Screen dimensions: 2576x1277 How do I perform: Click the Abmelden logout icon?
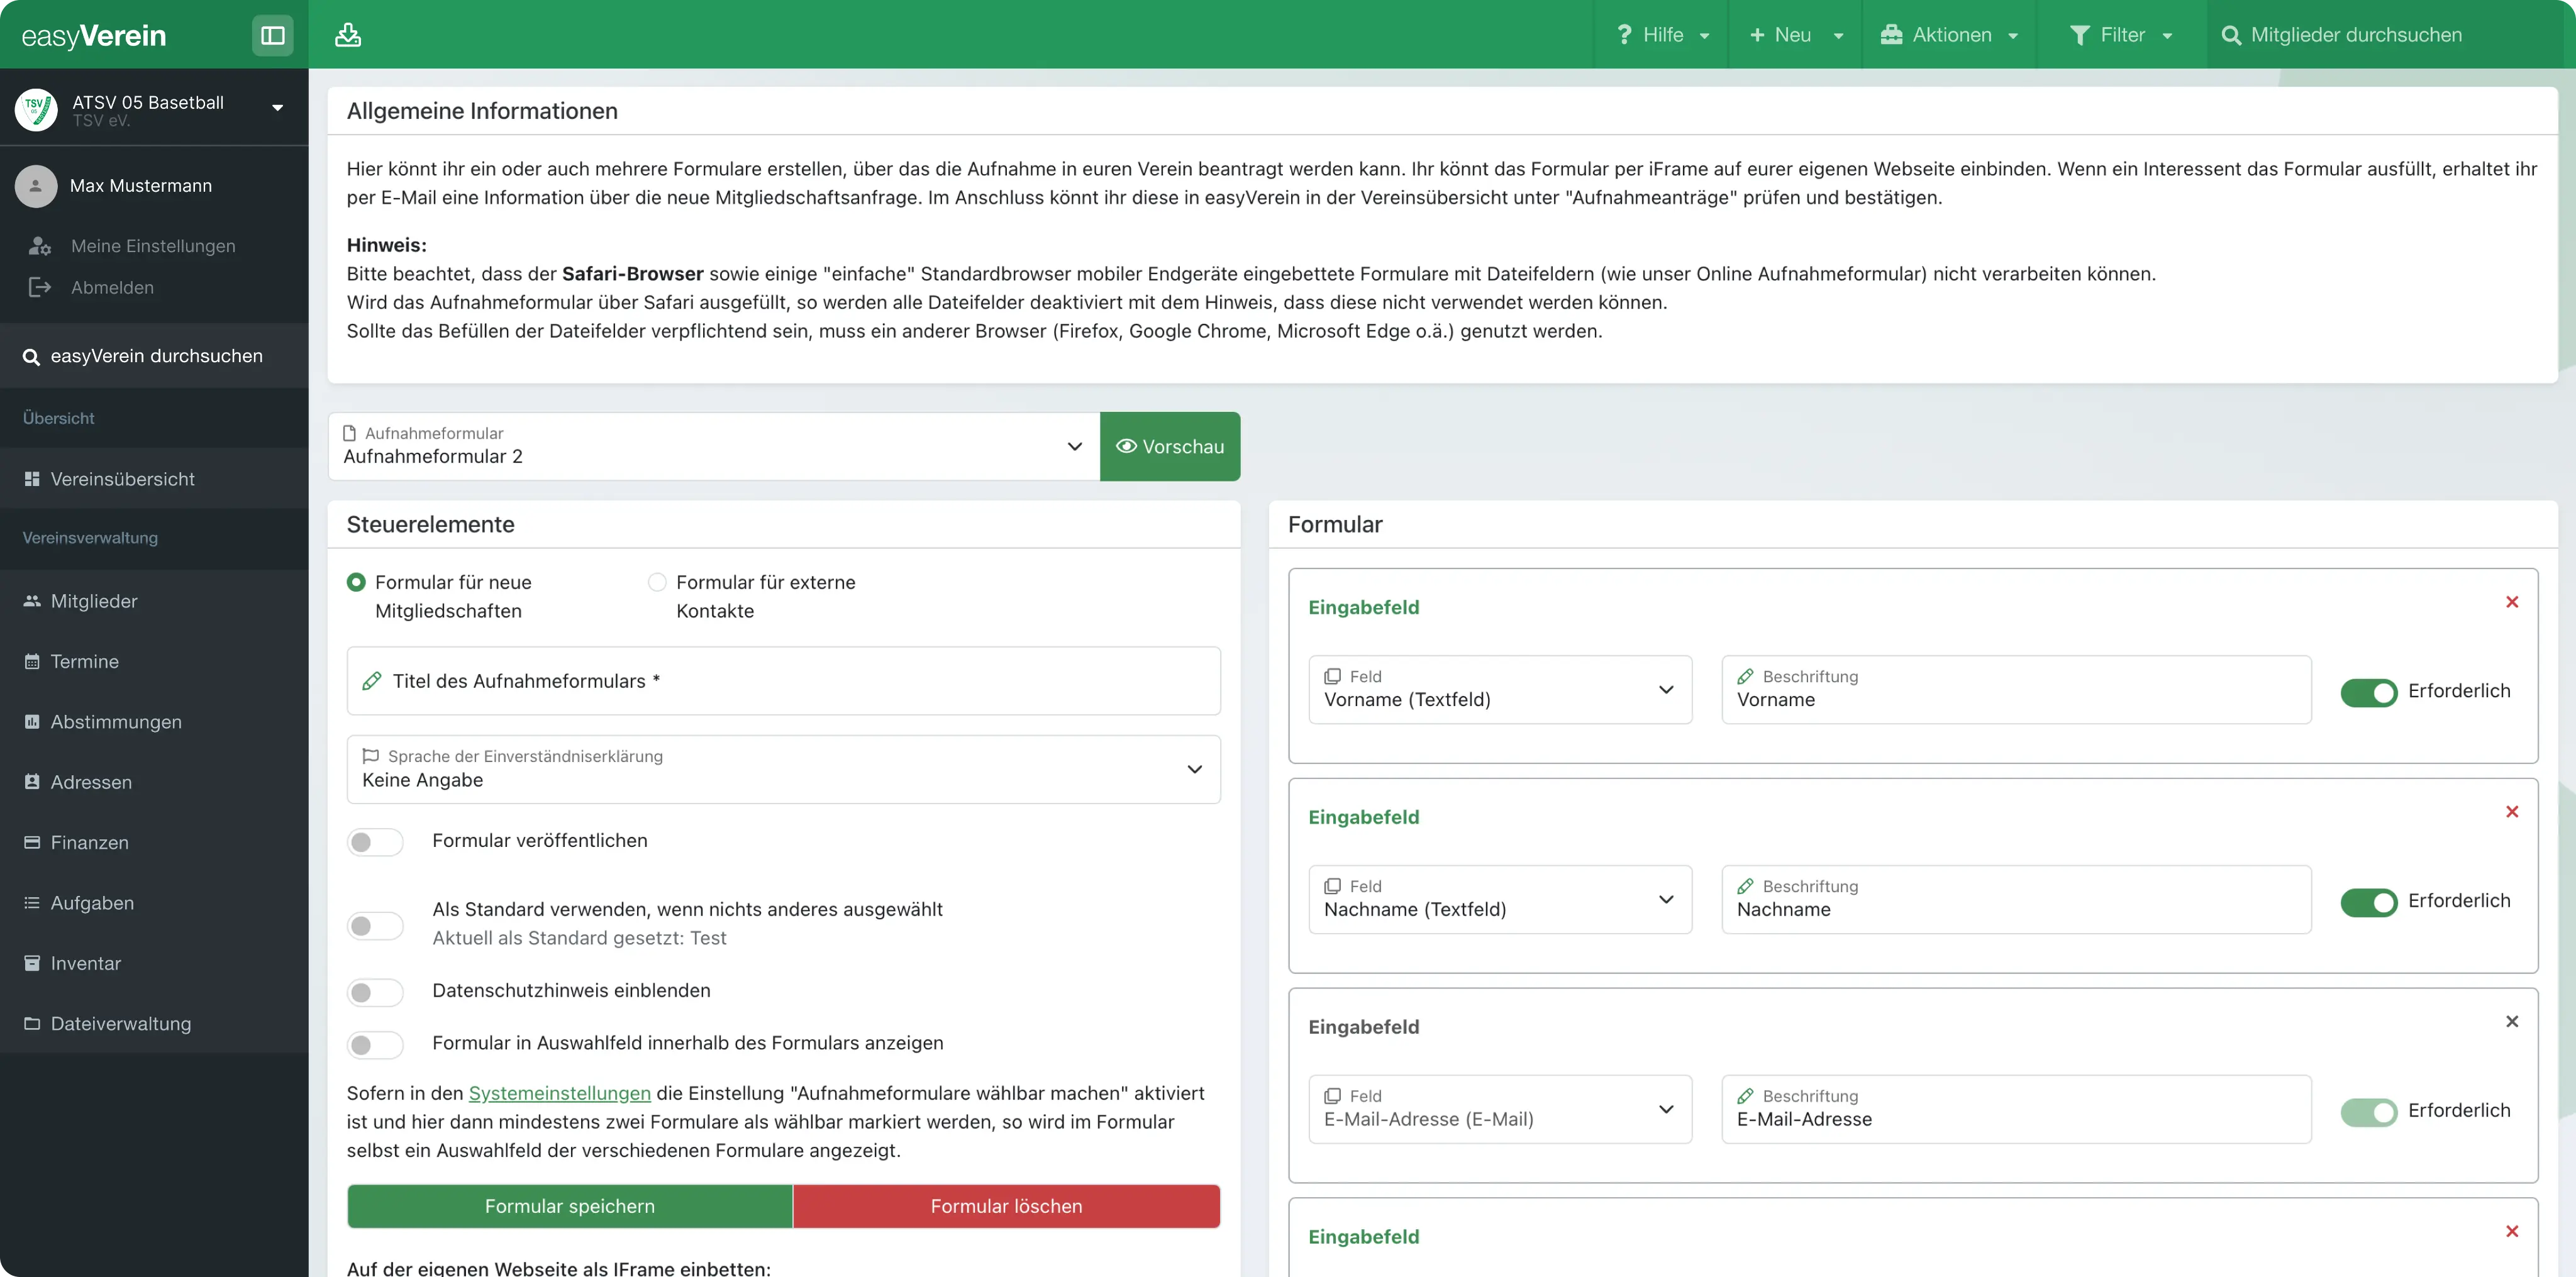[x=40, y=288]
